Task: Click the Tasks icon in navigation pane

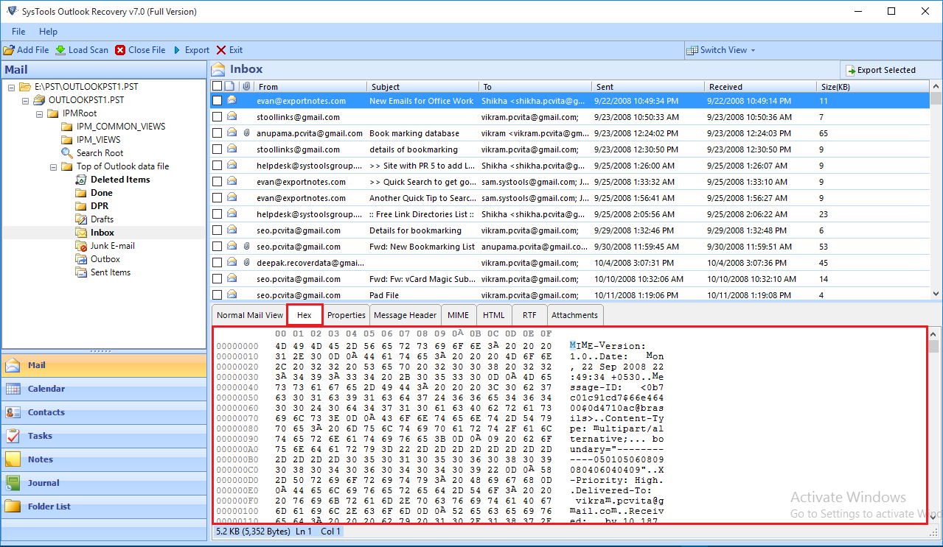Action: [13, 437]
